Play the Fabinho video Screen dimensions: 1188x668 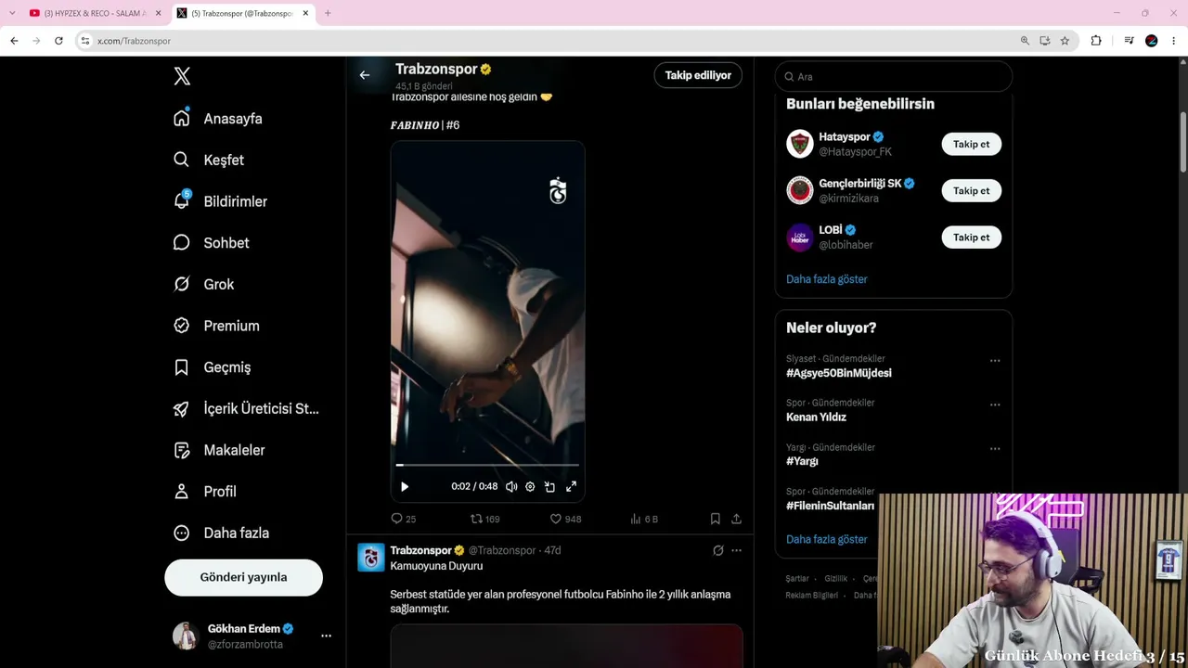[404, 486]
